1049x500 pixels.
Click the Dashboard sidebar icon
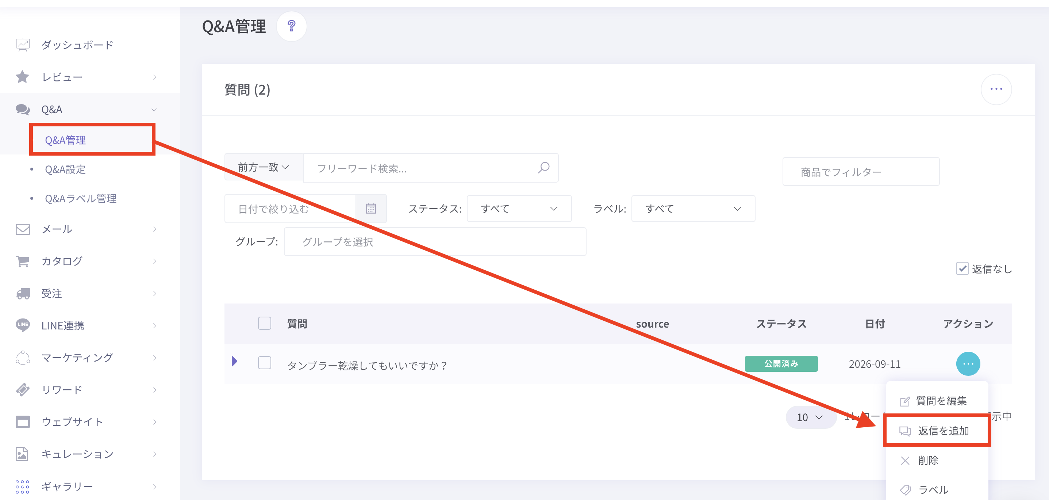coord(23,45)
